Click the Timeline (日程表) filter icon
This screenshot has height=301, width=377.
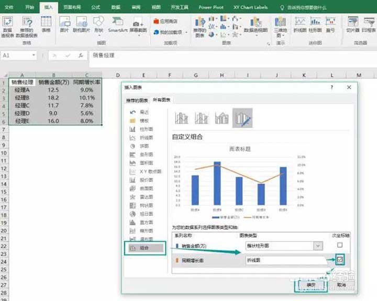coord(369,24)
